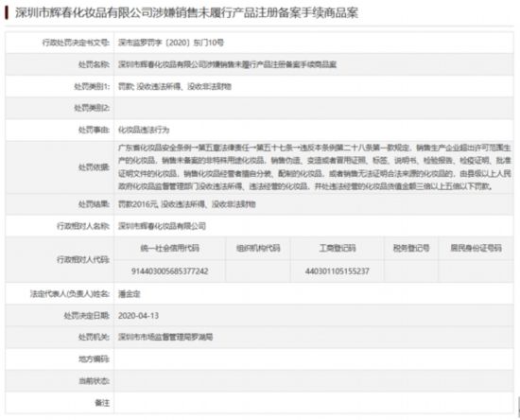Screen dimensions: 520x420
Task: Select company name 深圳市辉春化妆品有限公司 in the 行政相对人名称 row
Action: [162, 226]
